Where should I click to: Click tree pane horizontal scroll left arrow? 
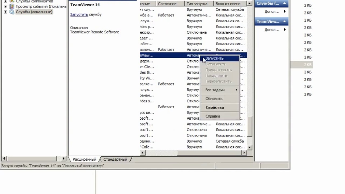[x=4, y=159]
